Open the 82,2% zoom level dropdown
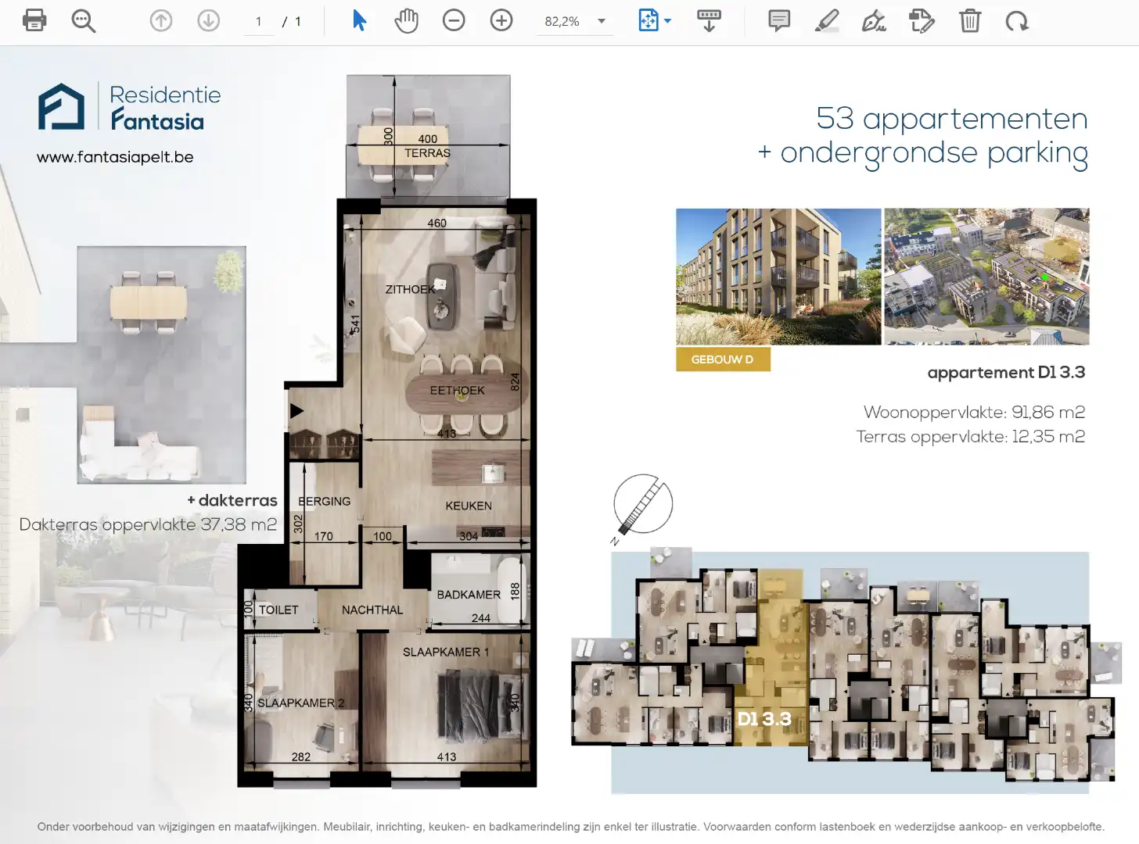Screen dimensions: 1139x844 coord(601,21)
